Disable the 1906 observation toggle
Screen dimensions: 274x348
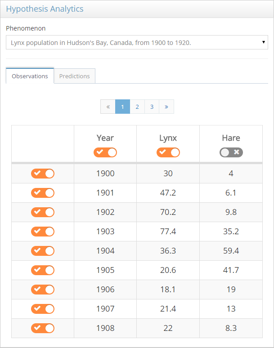[x=43, y=290]
